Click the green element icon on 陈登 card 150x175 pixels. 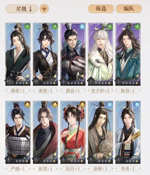[x=138, y=27]
